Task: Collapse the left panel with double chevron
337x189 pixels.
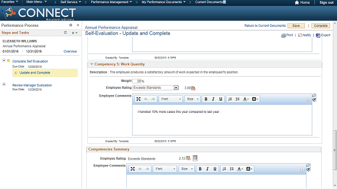Action: point(78,25)
